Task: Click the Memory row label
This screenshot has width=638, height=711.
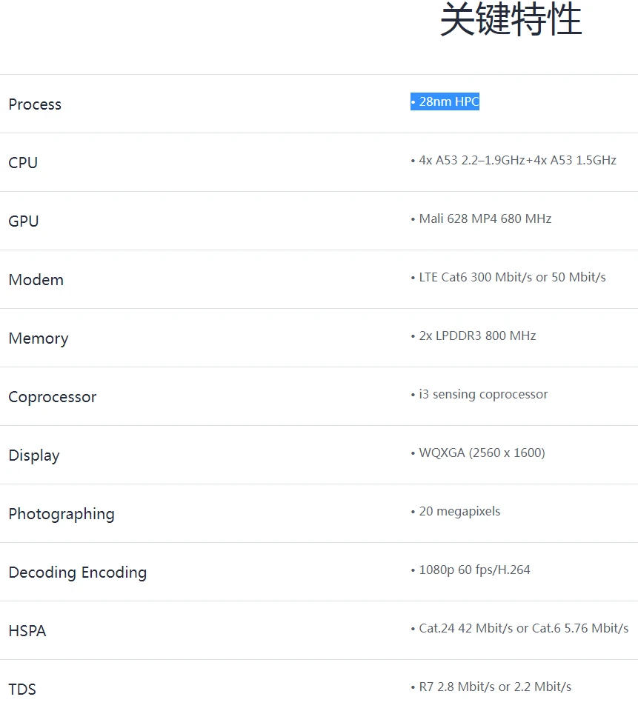Action: (39, 338)
